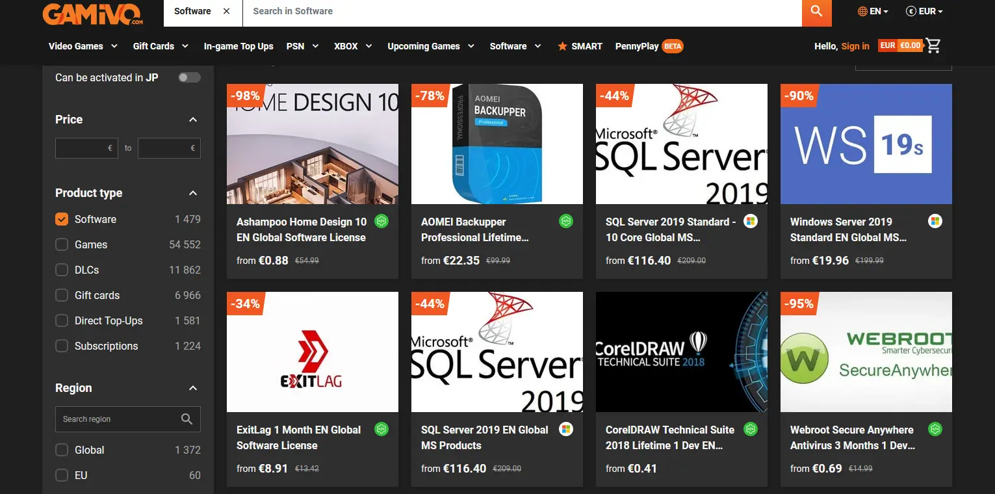This screenshot has height=494, width=995.
Task: Open Ashampoo Home Design 10 product title
Action: (302, 229)
